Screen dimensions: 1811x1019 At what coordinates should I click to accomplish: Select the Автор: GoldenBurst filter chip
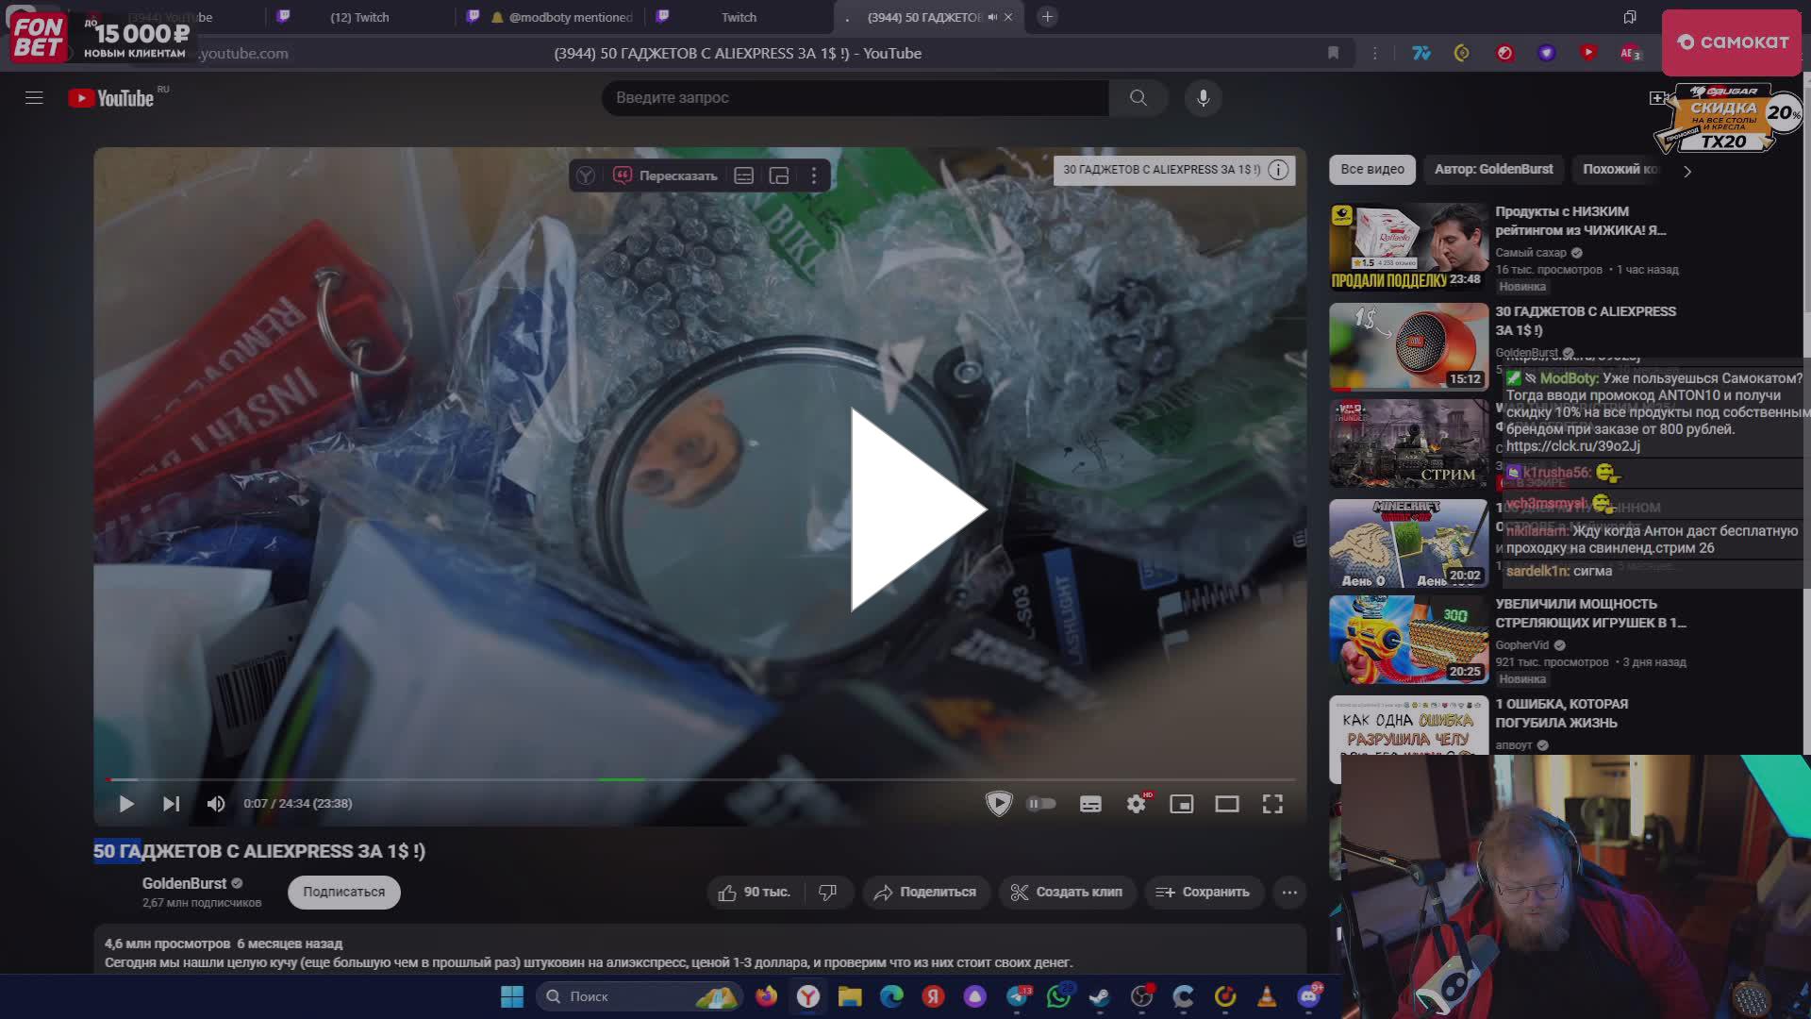click(1494, 170)
